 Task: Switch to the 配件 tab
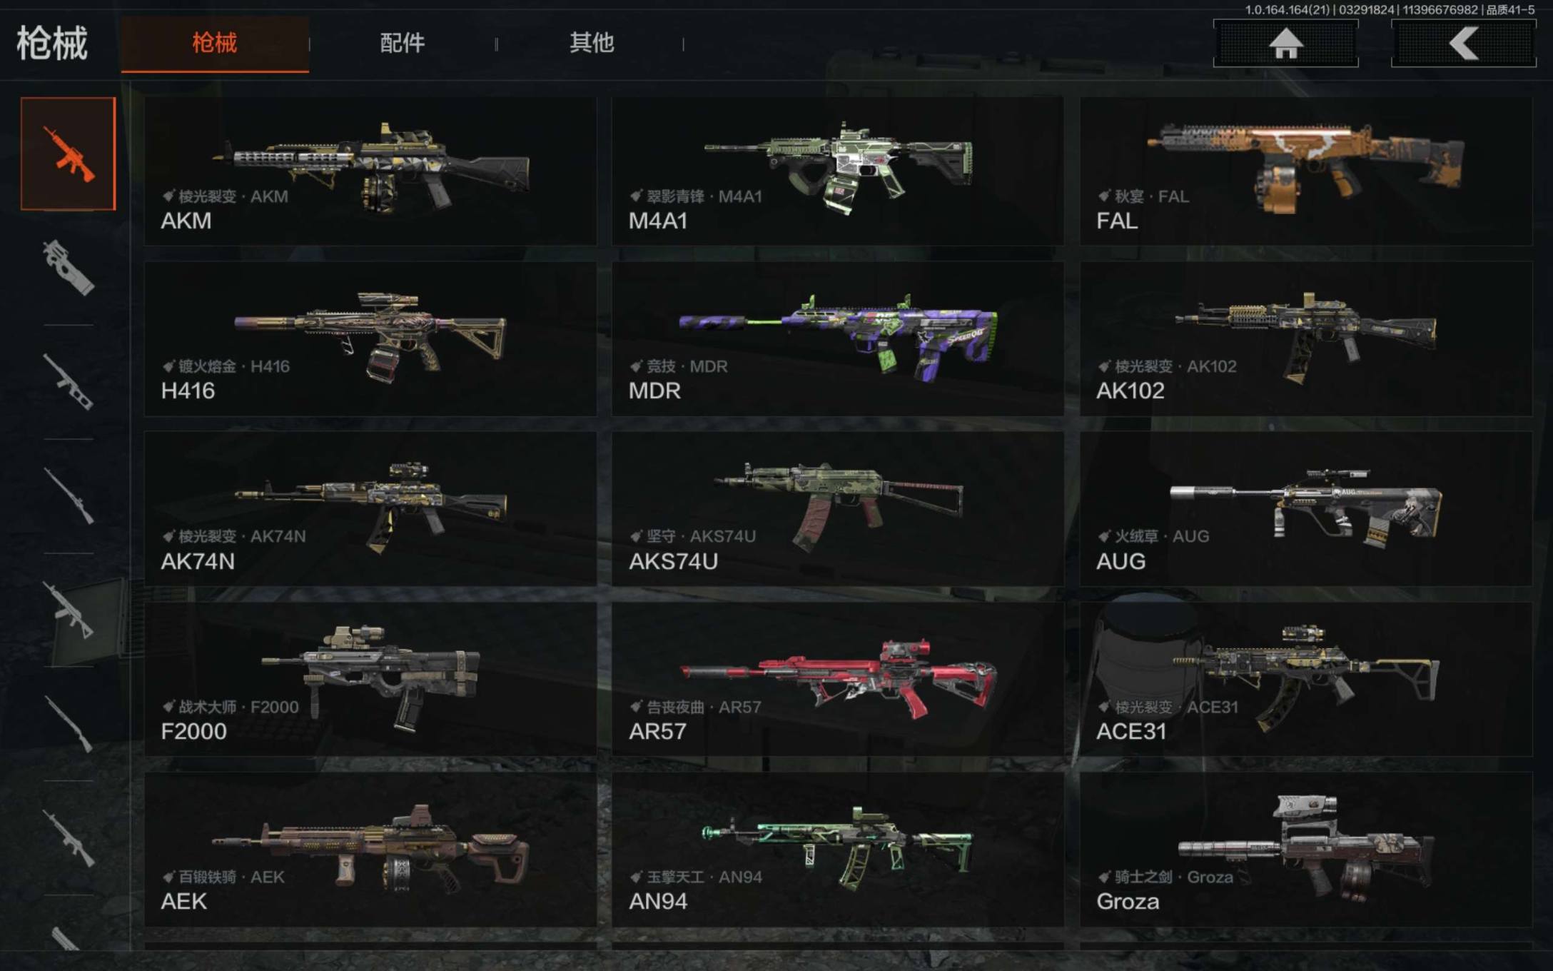(x=403, y=43)
